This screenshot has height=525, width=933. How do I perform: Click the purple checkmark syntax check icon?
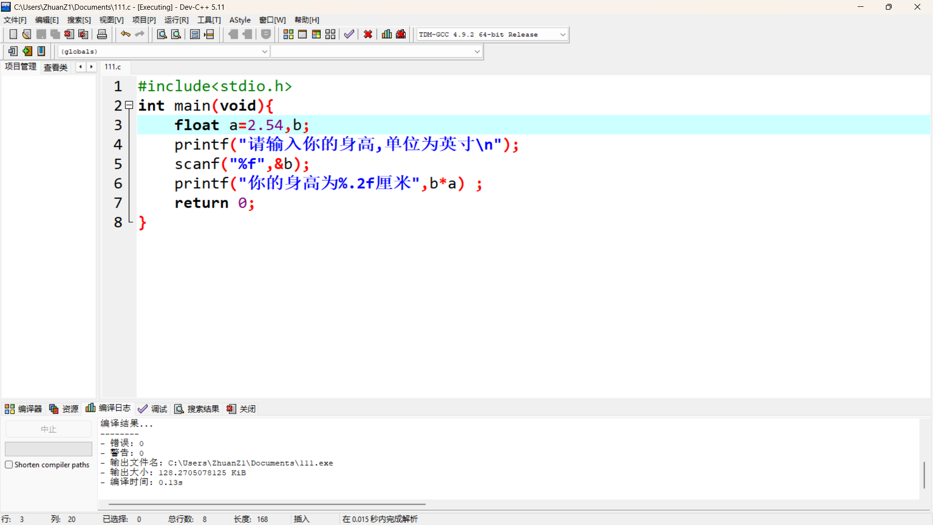tap(349, 34)
